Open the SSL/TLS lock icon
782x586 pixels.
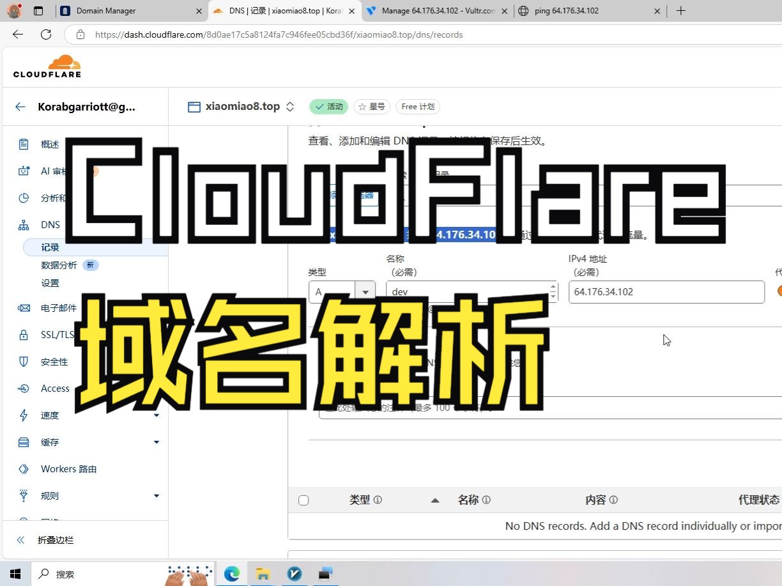24,335
